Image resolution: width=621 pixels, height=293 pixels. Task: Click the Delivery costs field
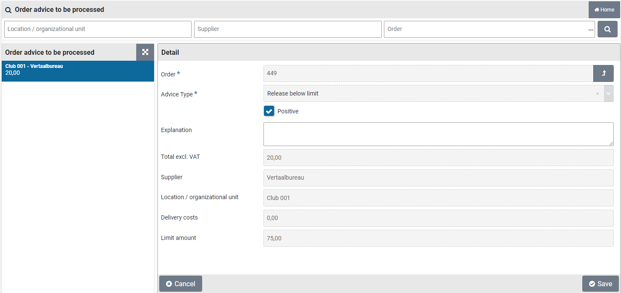point(438,218)
